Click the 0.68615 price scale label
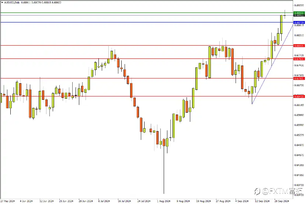Image resolution: width=306 pixels, height=204 pixels. click(299, 25)
